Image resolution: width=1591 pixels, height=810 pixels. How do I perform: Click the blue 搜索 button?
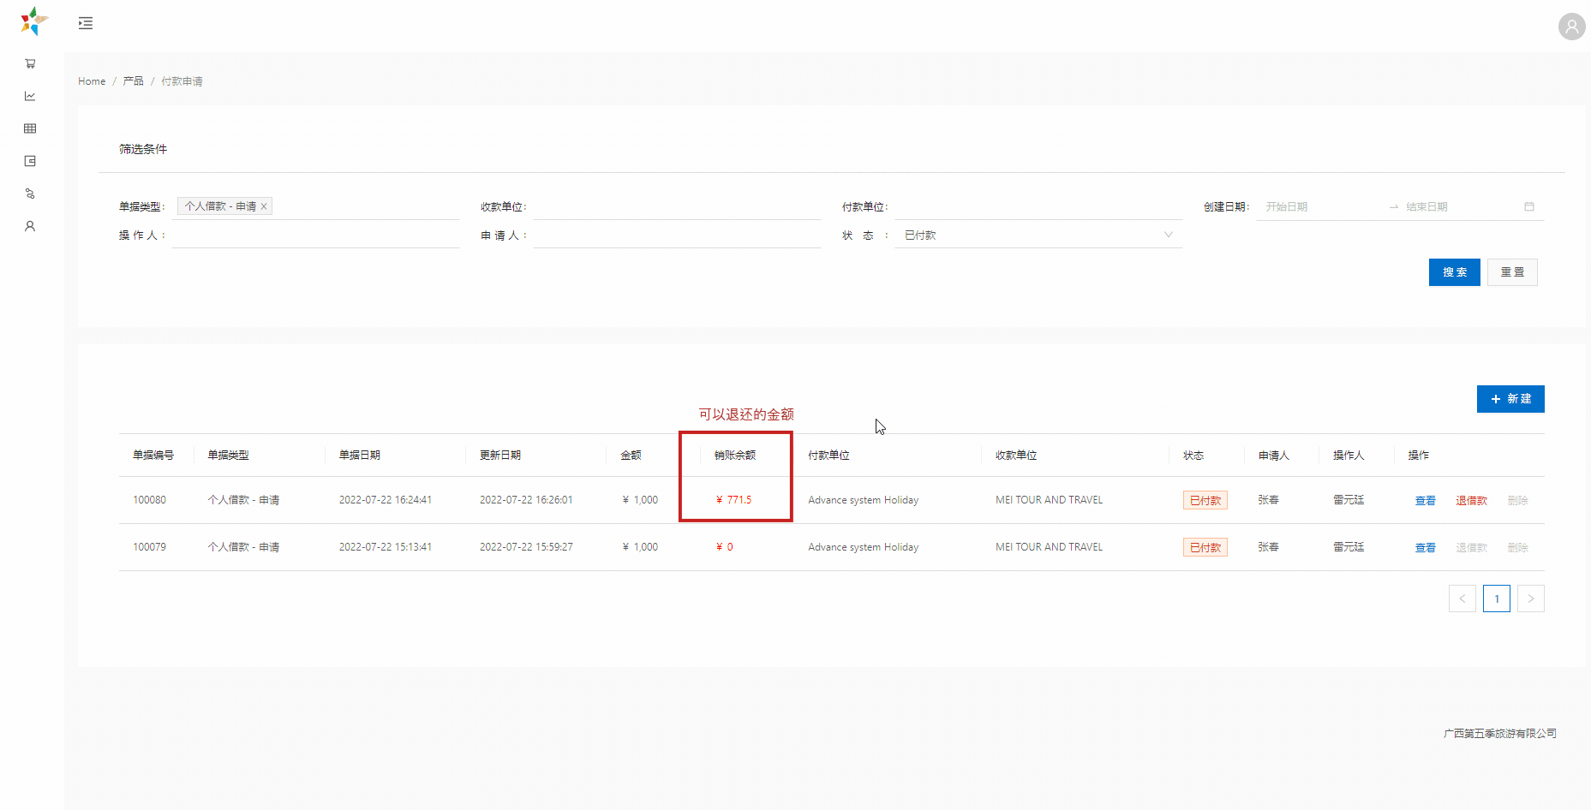(1454, 272)
